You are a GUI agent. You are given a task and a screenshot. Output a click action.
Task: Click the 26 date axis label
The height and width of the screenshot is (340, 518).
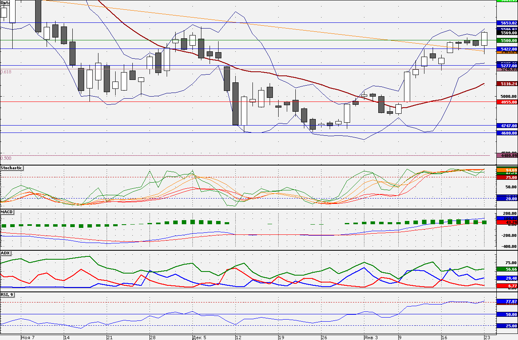tap(324, 338)
